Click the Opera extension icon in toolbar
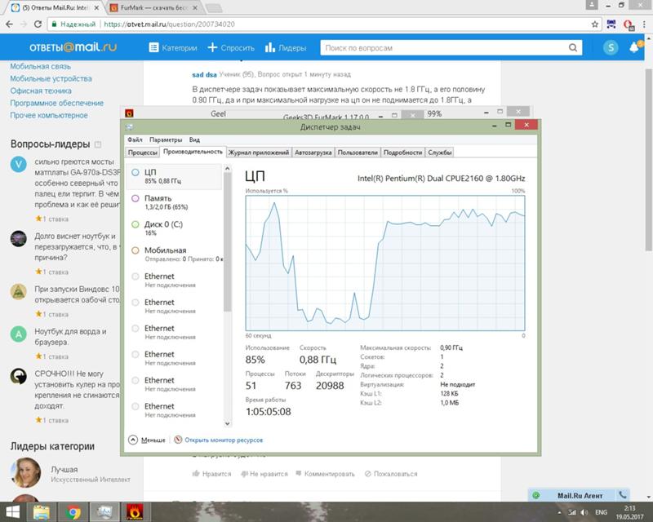 (x=628, y=25)
